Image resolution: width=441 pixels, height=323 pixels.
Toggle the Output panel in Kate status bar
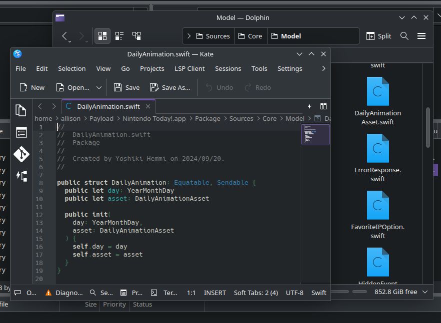coord(25,293)
